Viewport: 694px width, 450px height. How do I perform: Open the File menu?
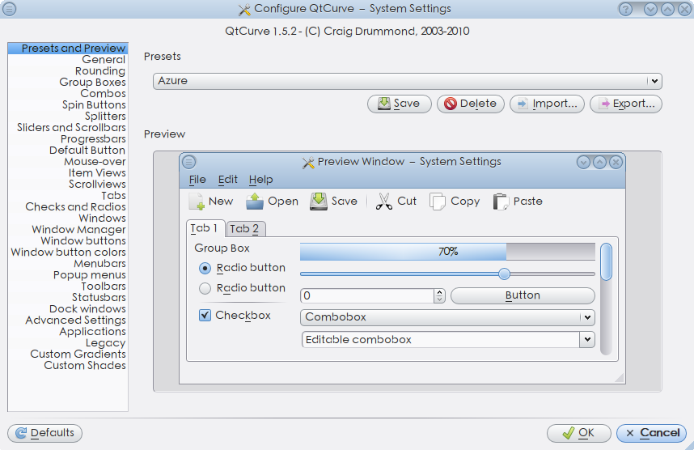(x=197, y=180)
